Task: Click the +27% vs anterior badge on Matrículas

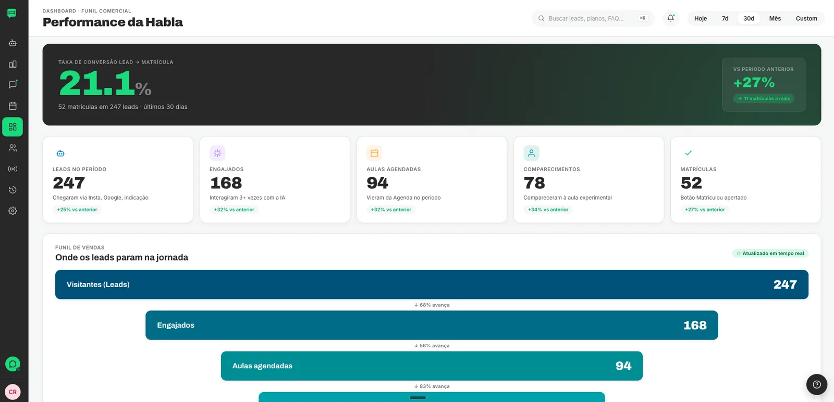Action: click(x=705, y=210)
